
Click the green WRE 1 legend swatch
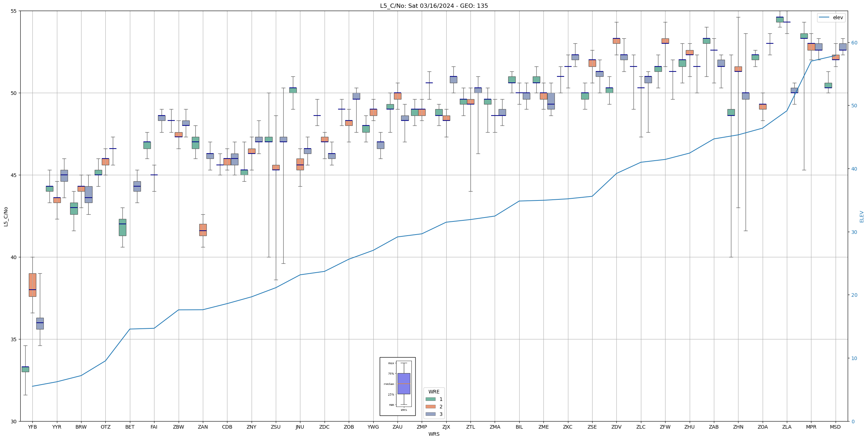[x=430, y=399]
